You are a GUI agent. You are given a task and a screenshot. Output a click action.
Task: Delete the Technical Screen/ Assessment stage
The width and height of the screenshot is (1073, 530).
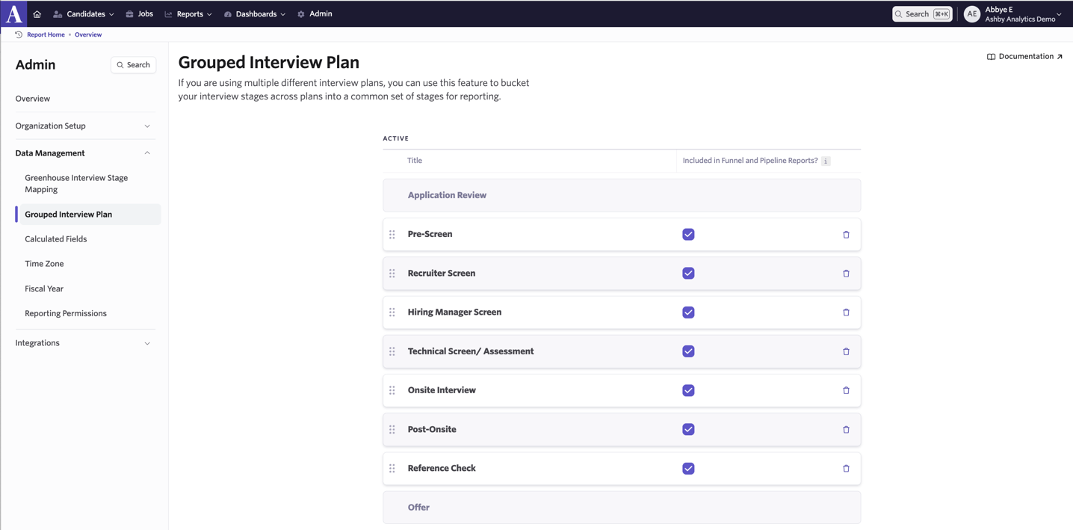click(x=846, y=351)
